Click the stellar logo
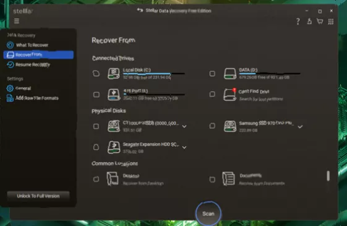The height and width of the screenshot is (226, 347). 23,11
